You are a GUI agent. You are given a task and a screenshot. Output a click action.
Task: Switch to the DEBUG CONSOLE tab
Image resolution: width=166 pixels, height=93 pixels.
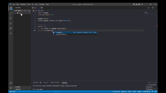(55, 82)
